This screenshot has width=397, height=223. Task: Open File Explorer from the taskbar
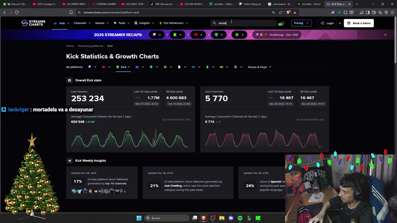tap(222, 218)
